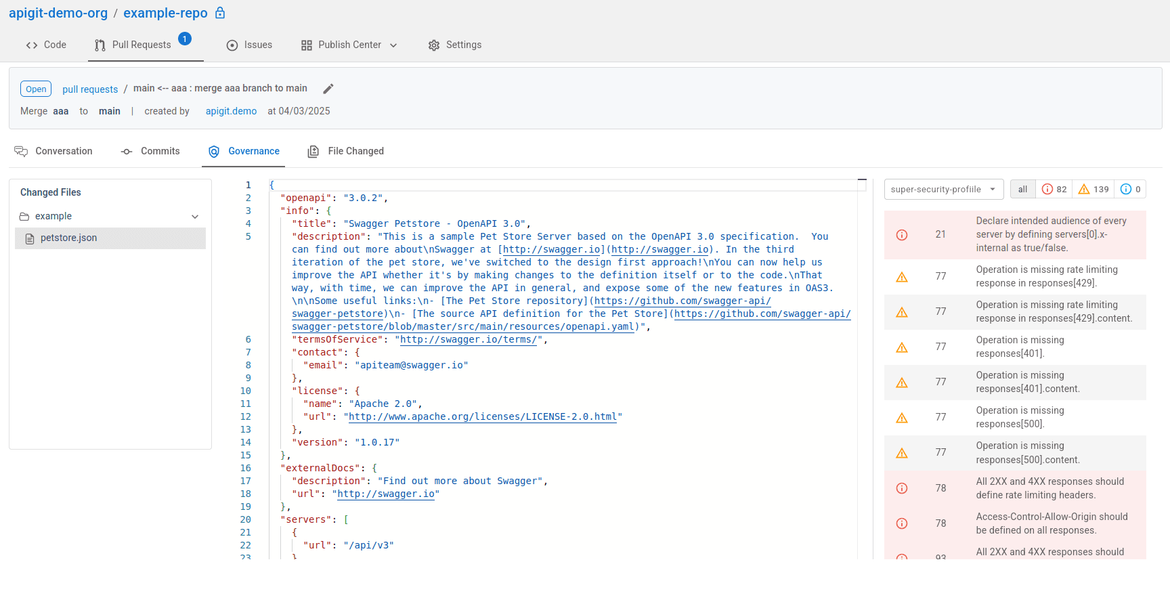Viewport: 1170px width, 604px height.
Task: Open the apigit-demo-org organization link
Action: coord(58,13)
